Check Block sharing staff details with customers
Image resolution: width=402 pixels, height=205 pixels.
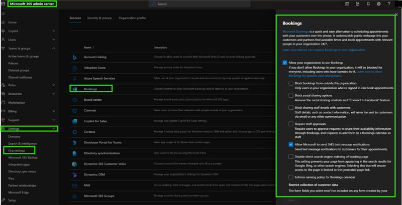(291, 108)
